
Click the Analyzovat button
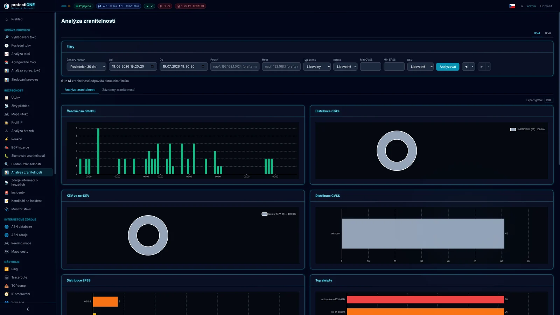(448, 66)
